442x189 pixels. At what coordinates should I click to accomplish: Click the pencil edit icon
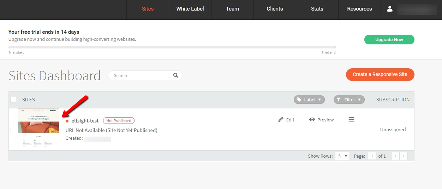tap(281, 120)
